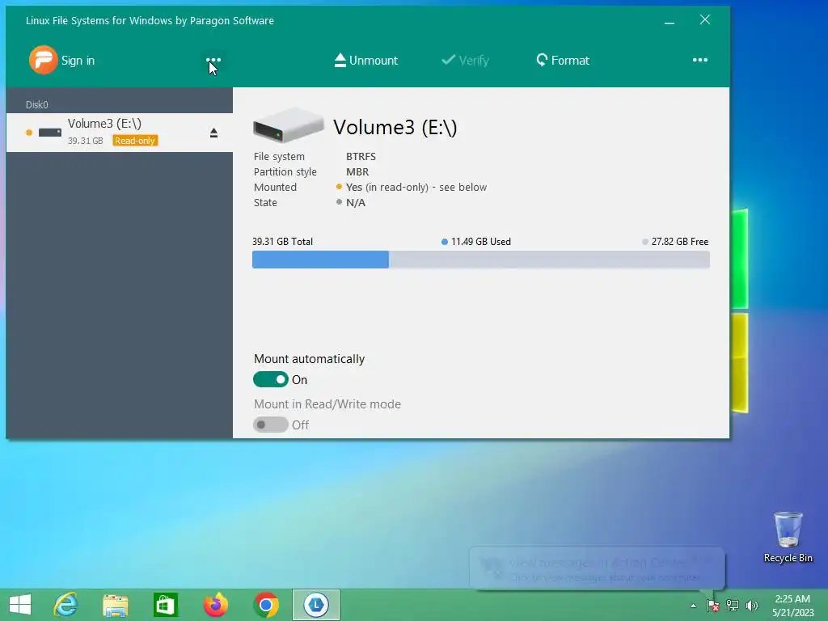This screenshot has height=621, width=828.
Task: Click the Action Center notification balloon
Action: click(x=598, y=568)
